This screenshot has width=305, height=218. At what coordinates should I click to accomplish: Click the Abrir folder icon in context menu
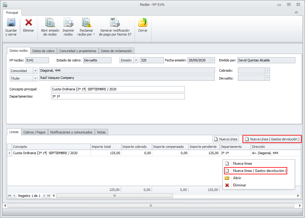[227, 178]
